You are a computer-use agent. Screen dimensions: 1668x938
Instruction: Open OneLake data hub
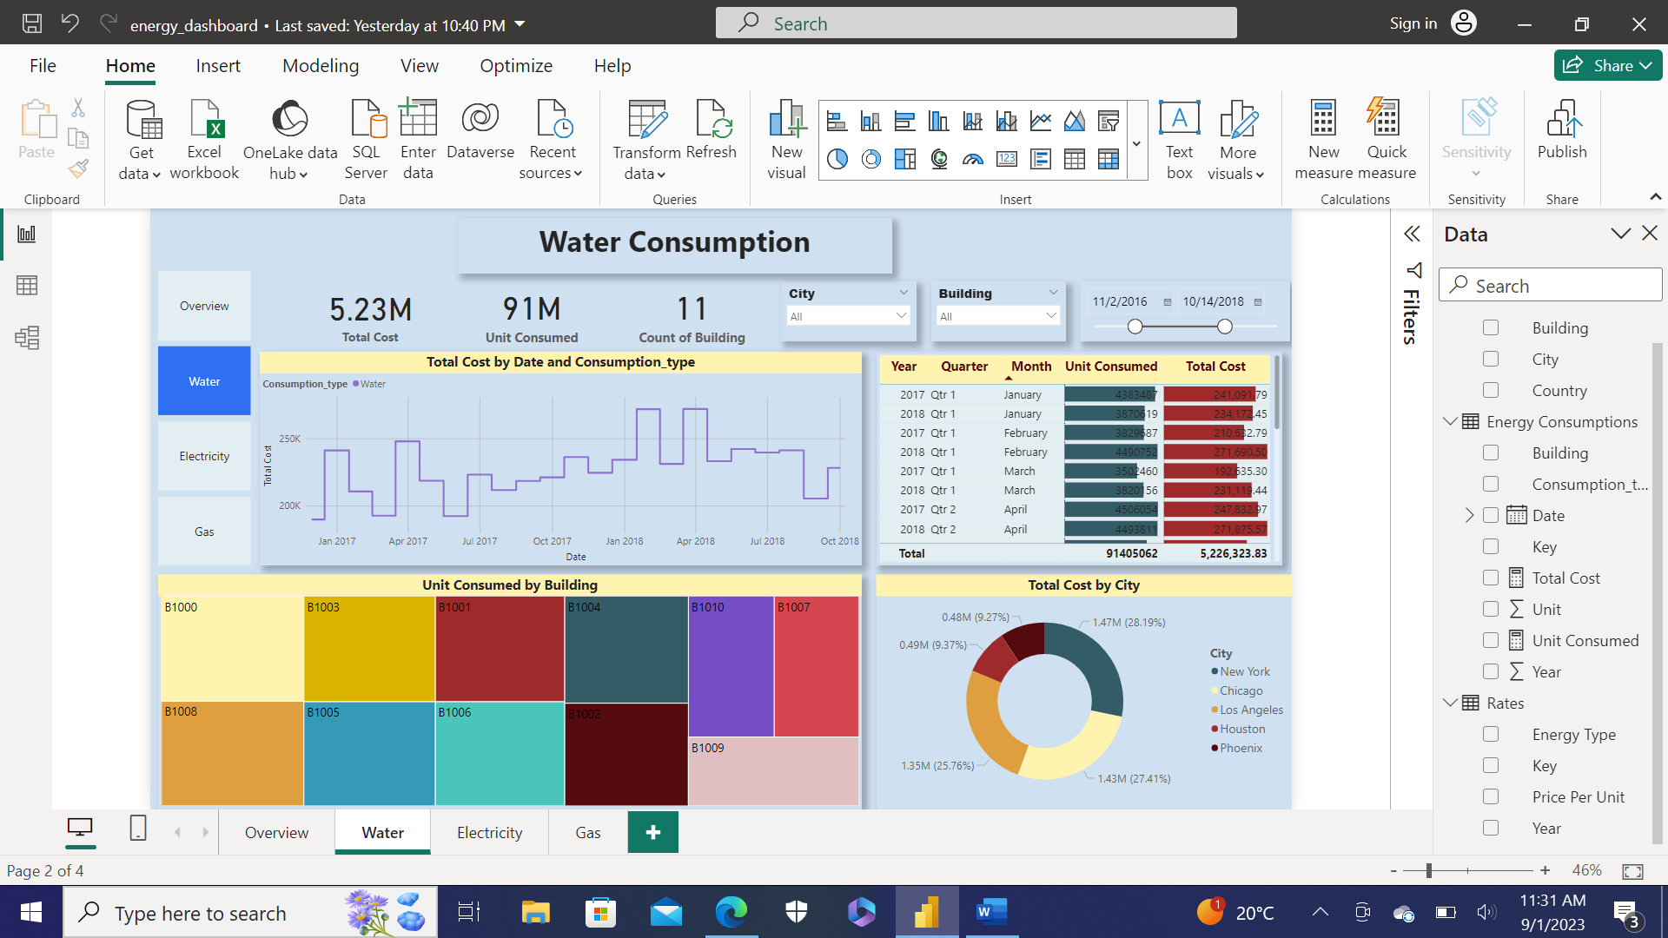pyautogui.click(x=290, y=139)
